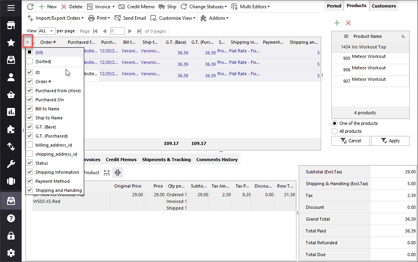This screenshot has width=418, height=262.
Task: Click the Delete button
Action: [72, 7]
